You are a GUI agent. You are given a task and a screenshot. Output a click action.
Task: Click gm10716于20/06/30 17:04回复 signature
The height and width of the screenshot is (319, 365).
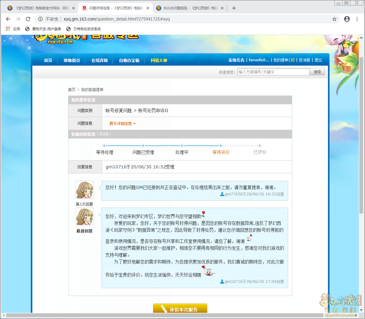[252, 282]
